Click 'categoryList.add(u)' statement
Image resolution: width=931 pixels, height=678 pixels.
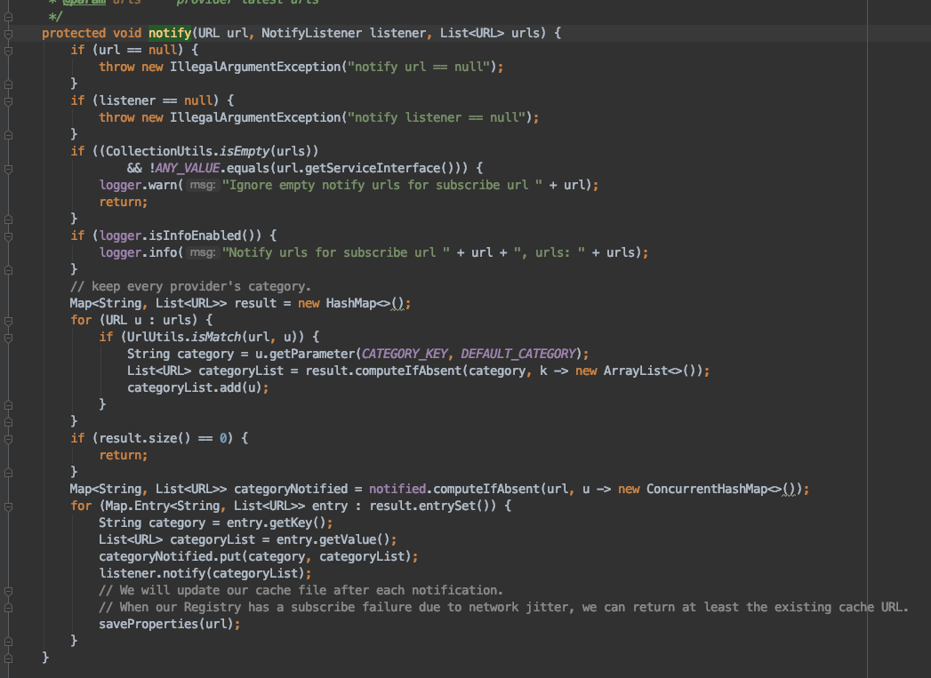(x=197, y=388)
